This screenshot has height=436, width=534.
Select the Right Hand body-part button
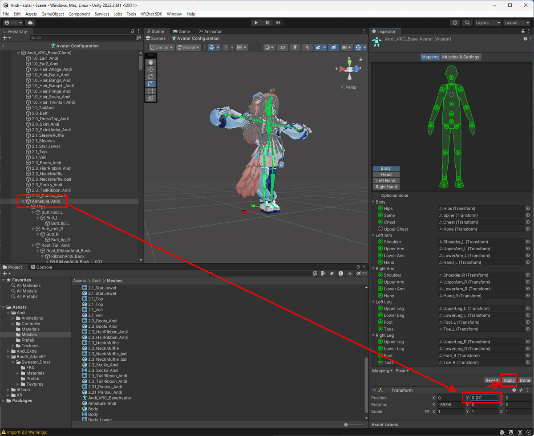pos(386,187)
